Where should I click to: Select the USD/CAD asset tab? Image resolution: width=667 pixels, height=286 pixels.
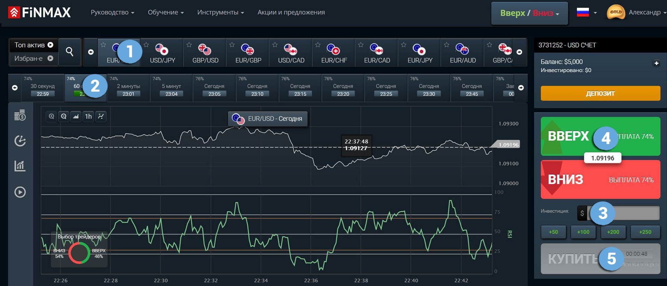pyautogui.click(x=291, y=52)
